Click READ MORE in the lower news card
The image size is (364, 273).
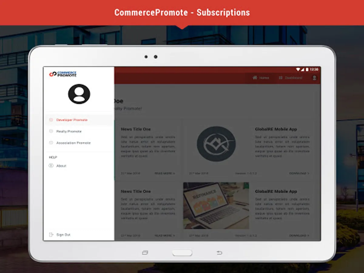coord(165,235)
